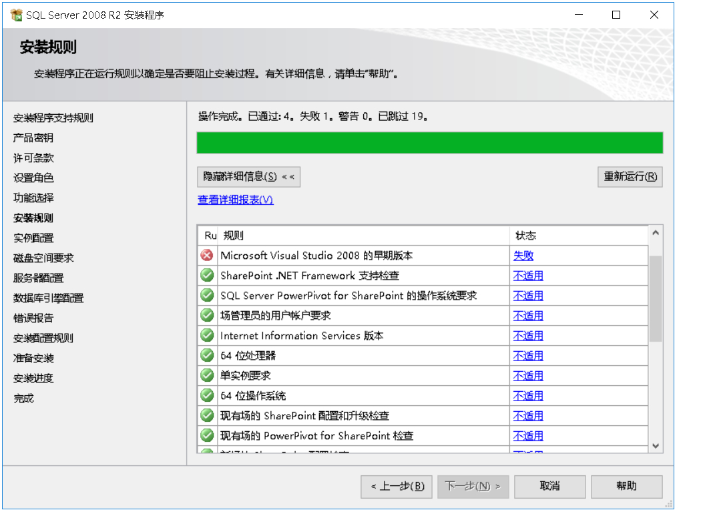This screenshot has width=707, height=526.
Task: Click the green check icon beside 64 位操作系统
Action: [207, 396]
